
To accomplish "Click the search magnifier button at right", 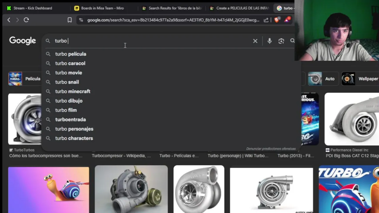I will tap(292, 41).
